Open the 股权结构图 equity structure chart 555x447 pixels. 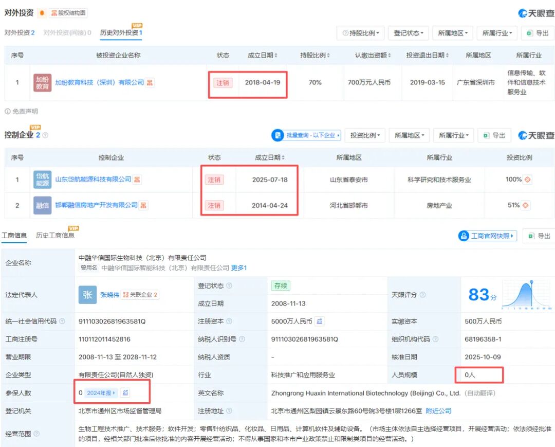coord(68,13)
